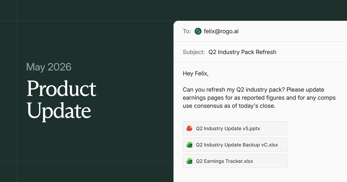Open the Q2 Earnings Tracker.xlsx attachment
This screenshot has width=347, height=182.
pyautogui.click(x=235, y=161)
